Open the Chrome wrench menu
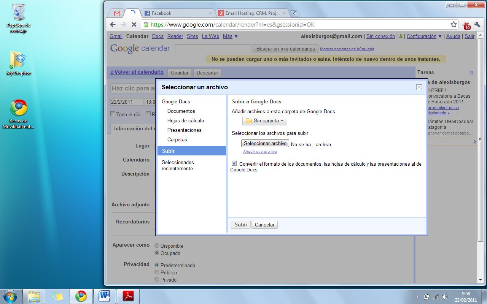This screenshot has height=304, width=487. coord(477,25)
